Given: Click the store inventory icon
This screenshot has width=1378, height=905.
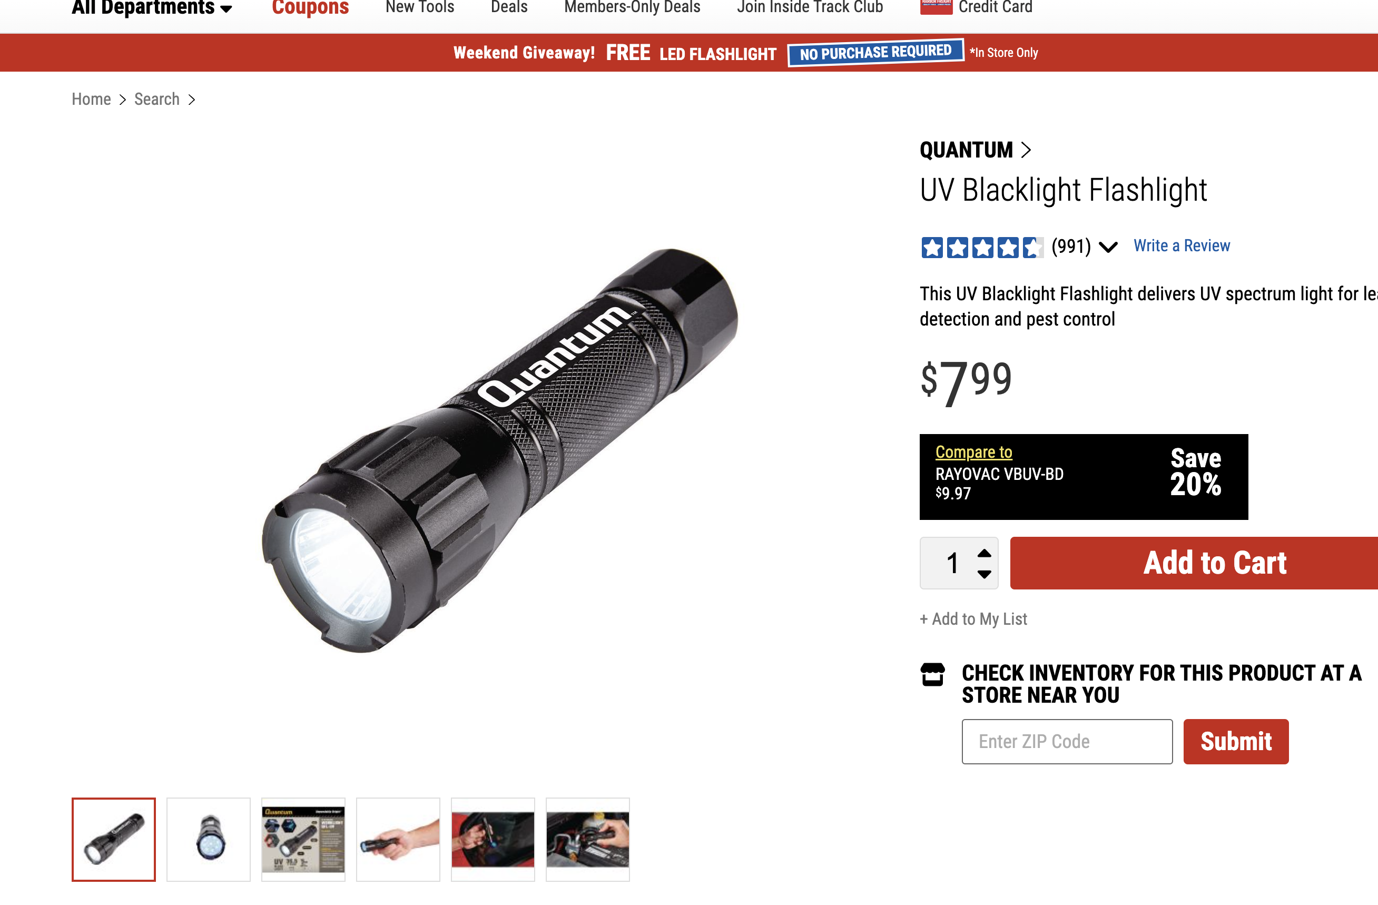Looking at the screenshot, I should (932, 675).
